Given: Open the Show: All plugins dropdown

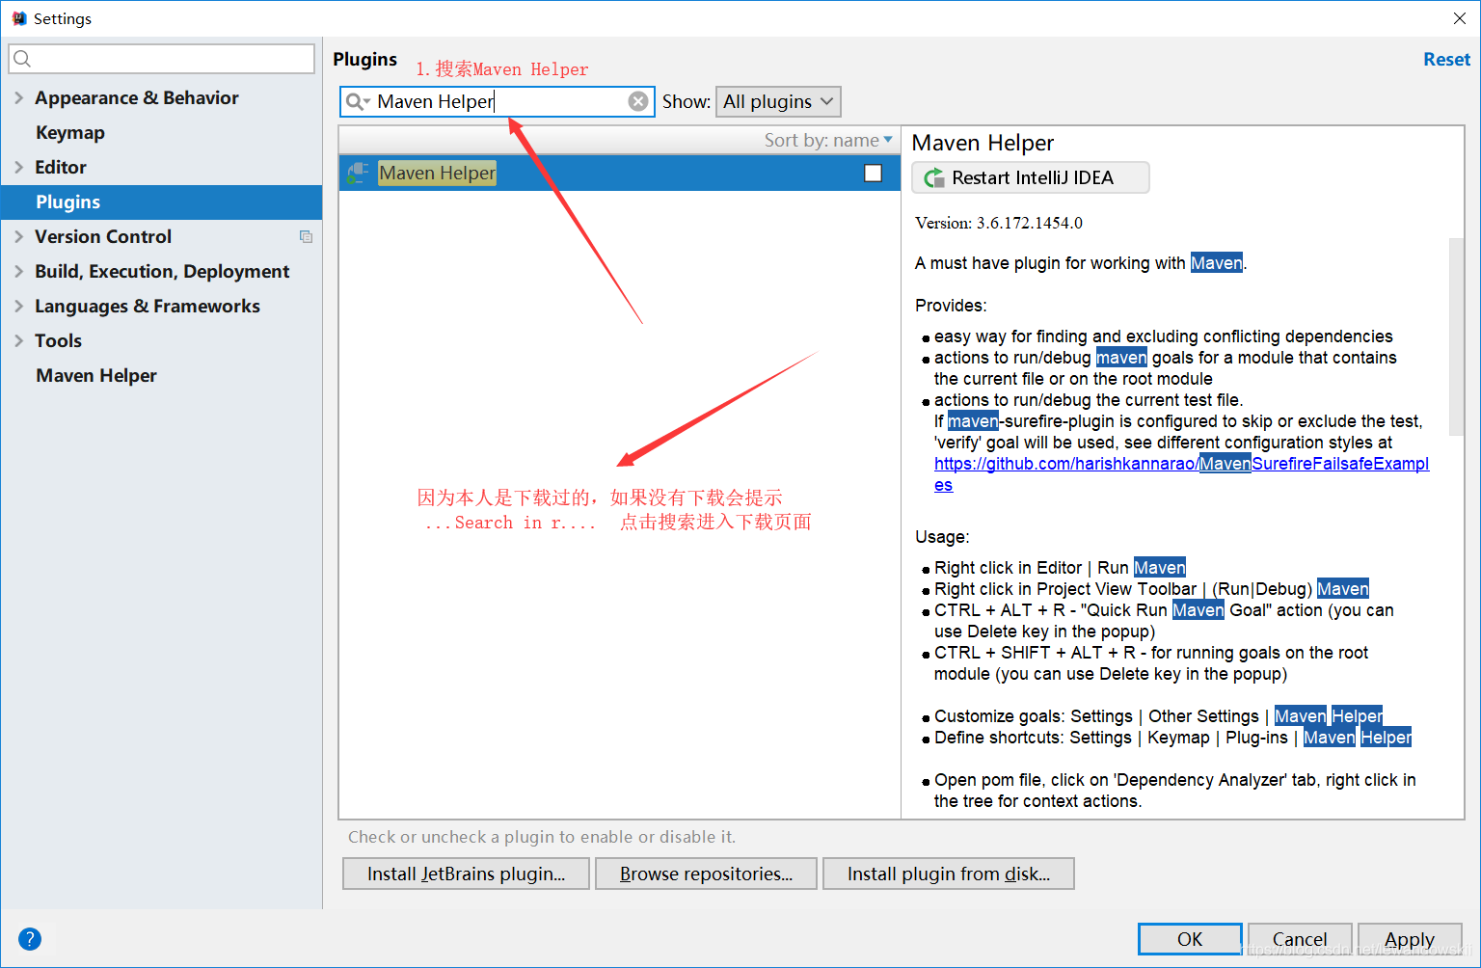Looking at the screenshot, I should [x=777, y=100].
